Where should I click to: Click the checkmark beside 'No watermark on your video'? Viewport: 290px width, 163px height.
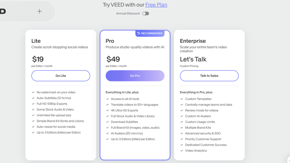[x=33, y=92]
